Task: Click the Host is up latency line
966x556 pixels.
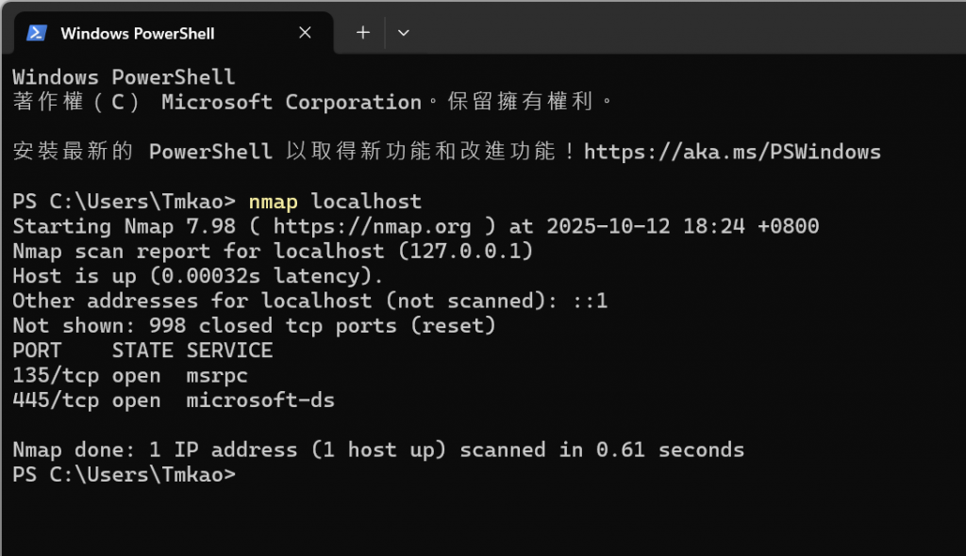Action: [x=198, y=276]
